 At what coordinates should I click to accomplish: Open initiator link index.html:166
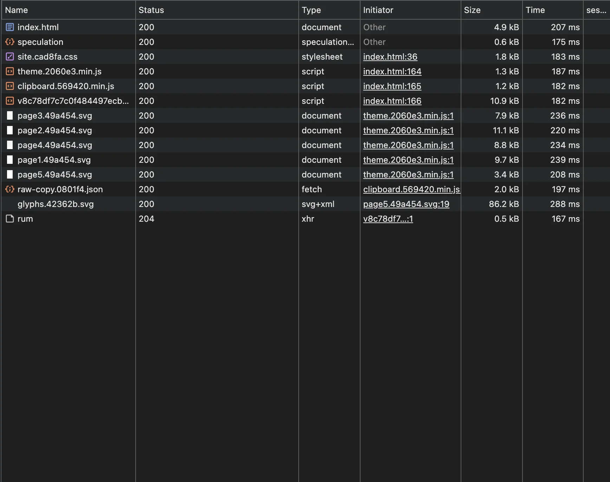(x=392, y=101)
